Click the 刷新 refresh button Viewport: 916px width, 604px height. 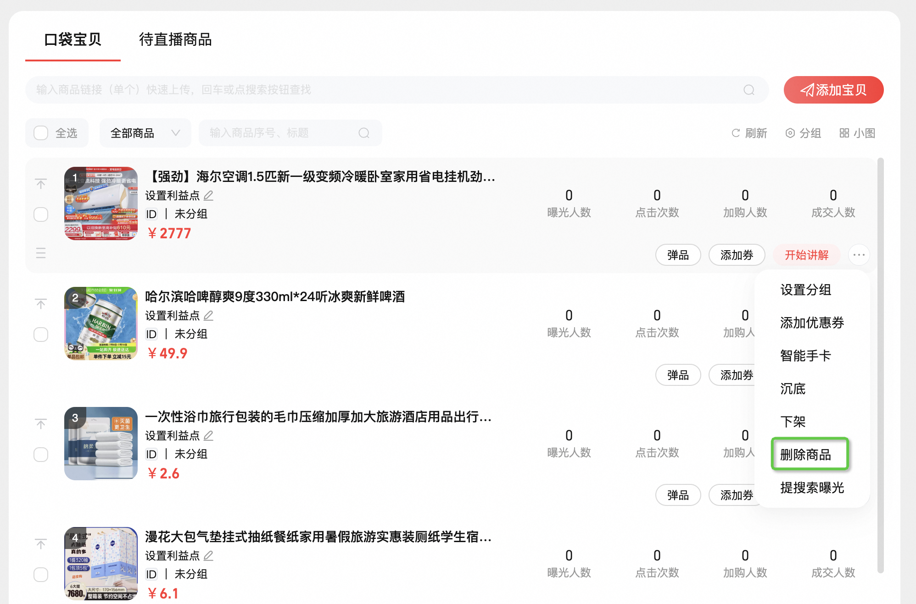[x=749, y=133]
